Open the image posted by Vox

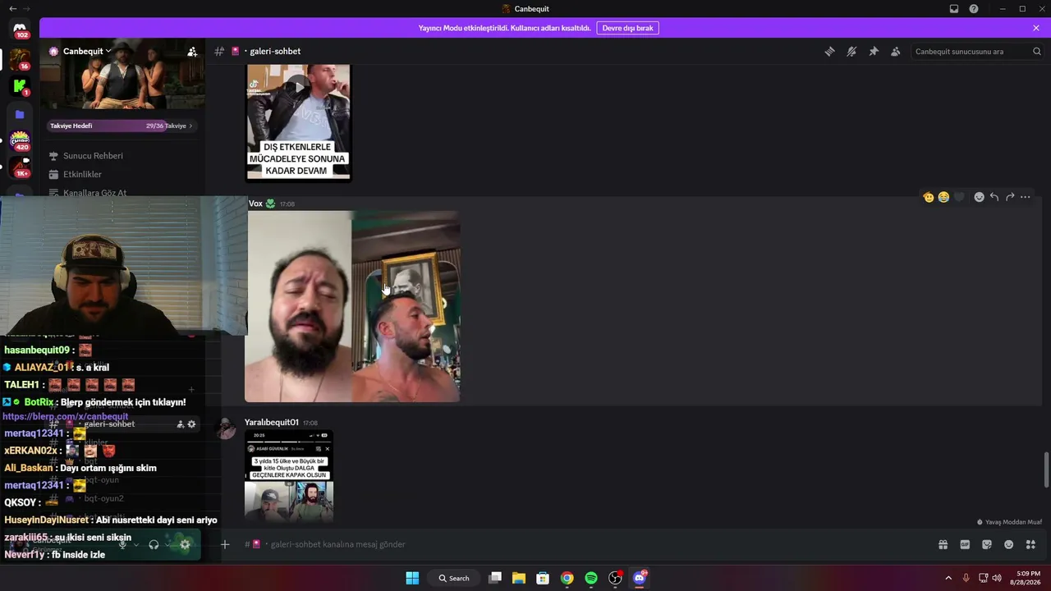pyautogui.click(x=353, y=306)
